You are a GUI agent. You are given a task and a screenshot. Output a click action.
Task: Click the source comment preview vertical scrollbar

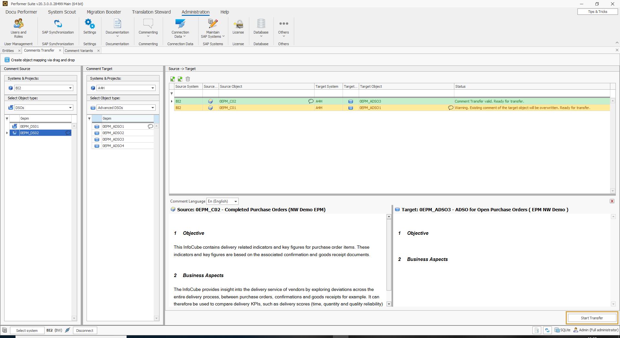389,258
